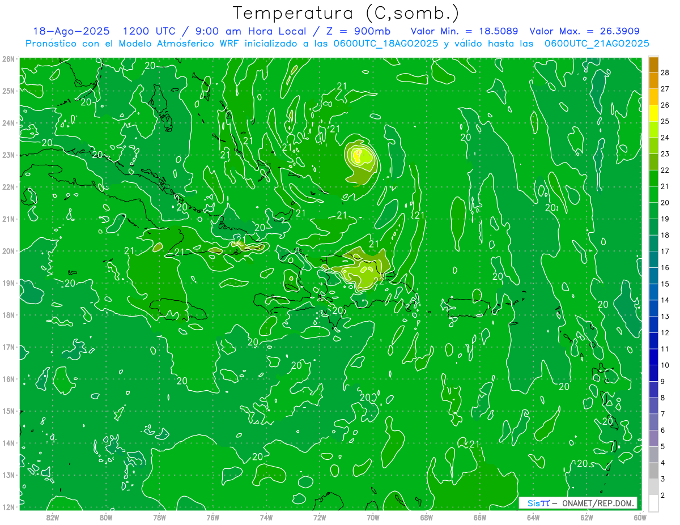Click the "Valor Max. = 26.3909" readout
680x525 pixels.
585,31
